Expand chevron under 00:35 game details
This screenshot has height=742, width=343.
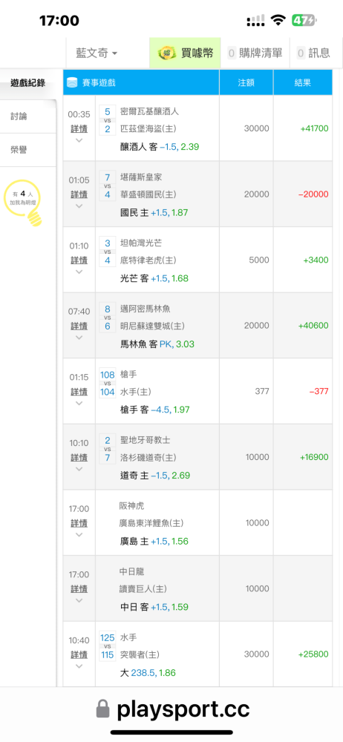click(x=79, y=140)
